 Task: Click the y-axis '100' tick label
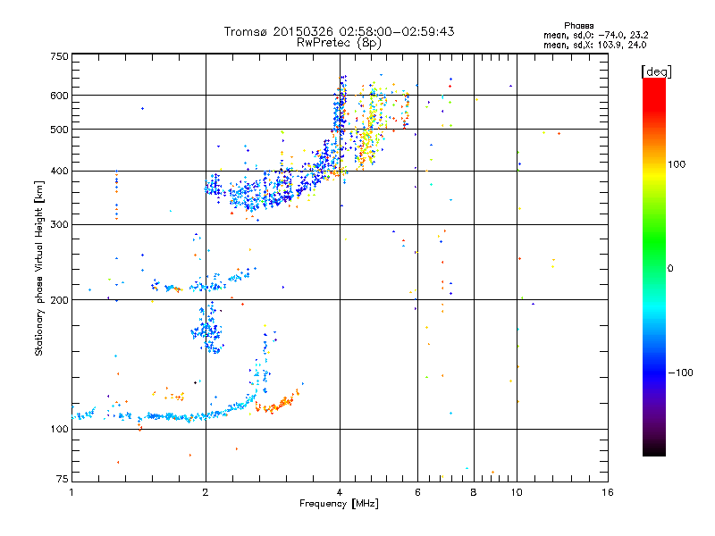tap(59, 430)
